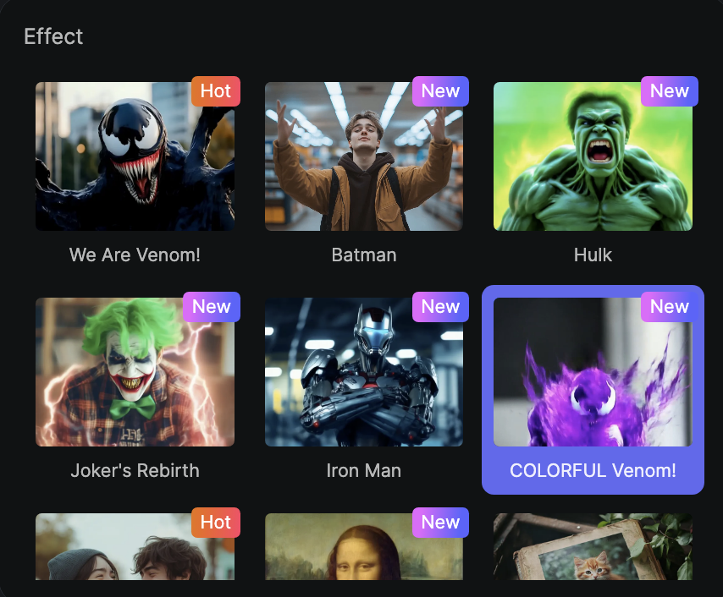The width and height of the screenshot is (723, 597).
Task: Open the Joker's Rebirth effect thumbnail
Action: click(135, 372)
